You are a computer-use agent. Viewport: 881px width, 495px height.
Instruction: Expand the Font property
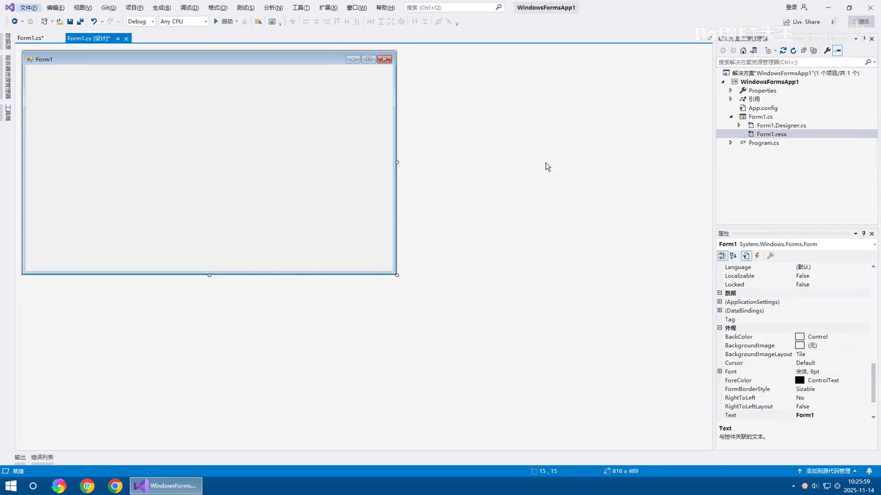(x=720, y=371)
